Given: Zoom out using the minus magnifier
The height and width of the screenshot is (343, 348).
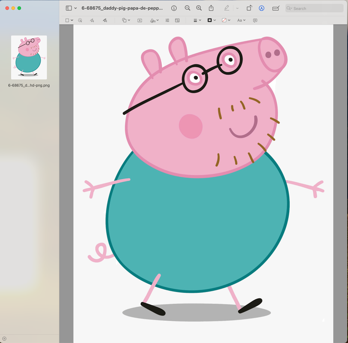Looking at the screenshot, I should pos(188,8).
